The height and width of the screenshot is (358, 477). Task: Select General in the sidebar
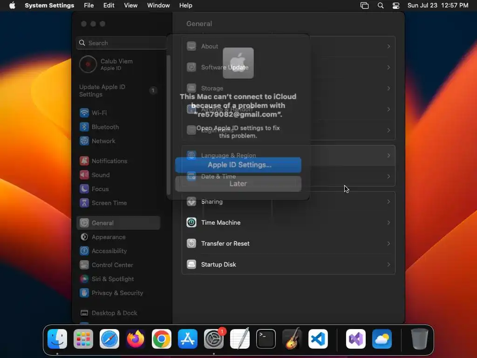119,223
